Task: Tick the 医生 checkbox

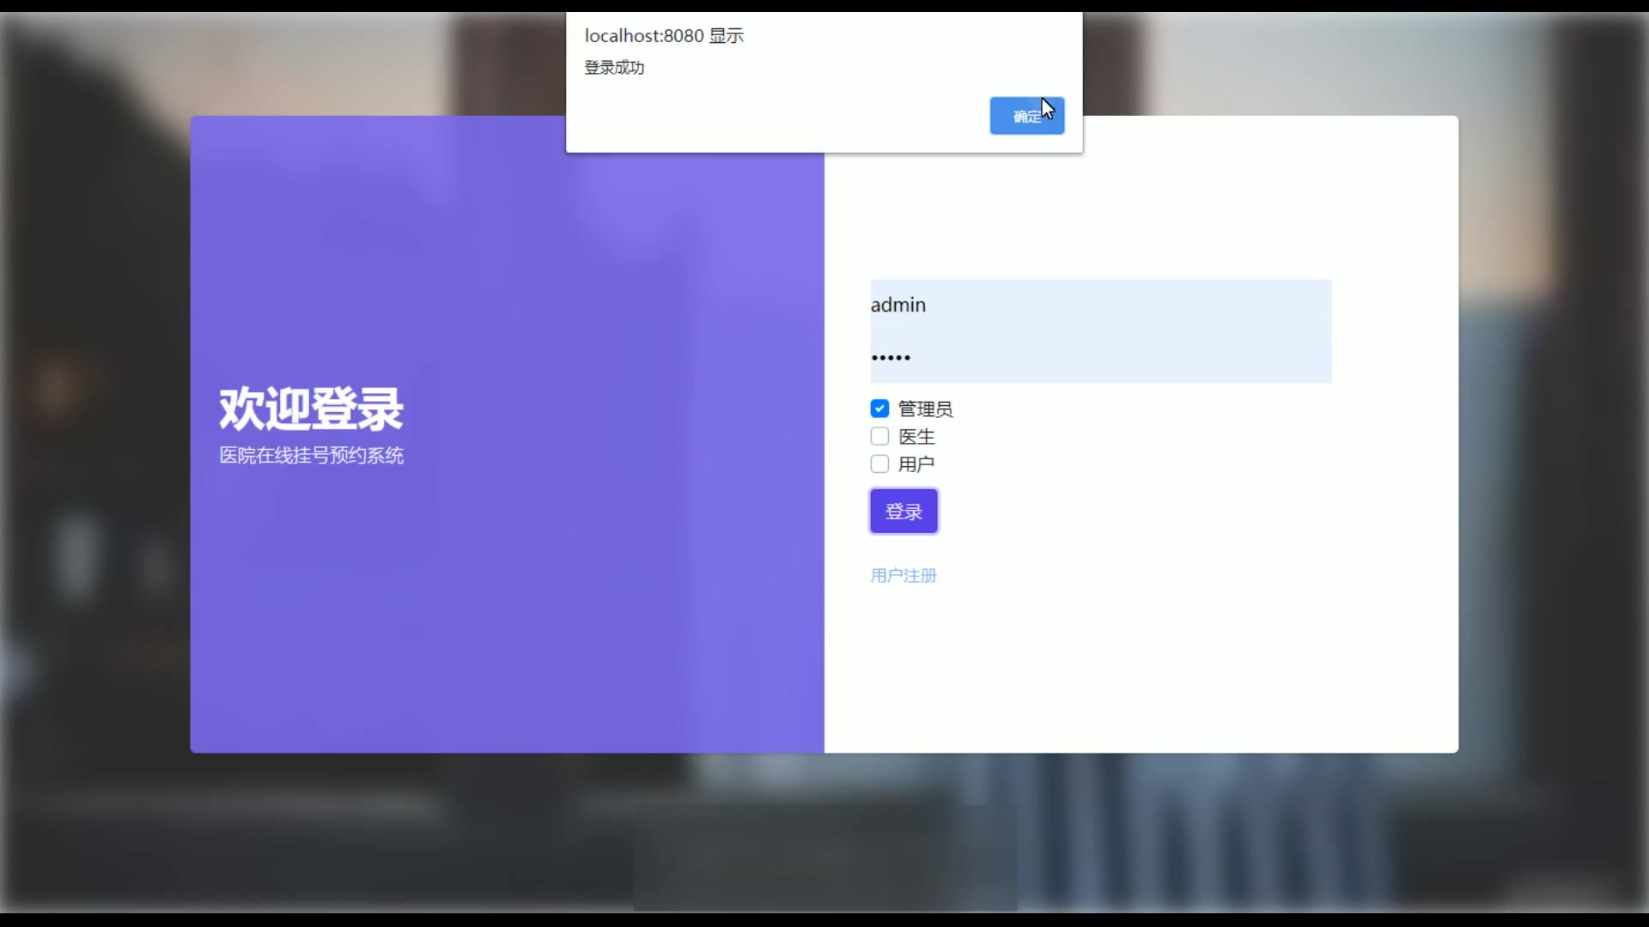Action: (x=879, y=436)
